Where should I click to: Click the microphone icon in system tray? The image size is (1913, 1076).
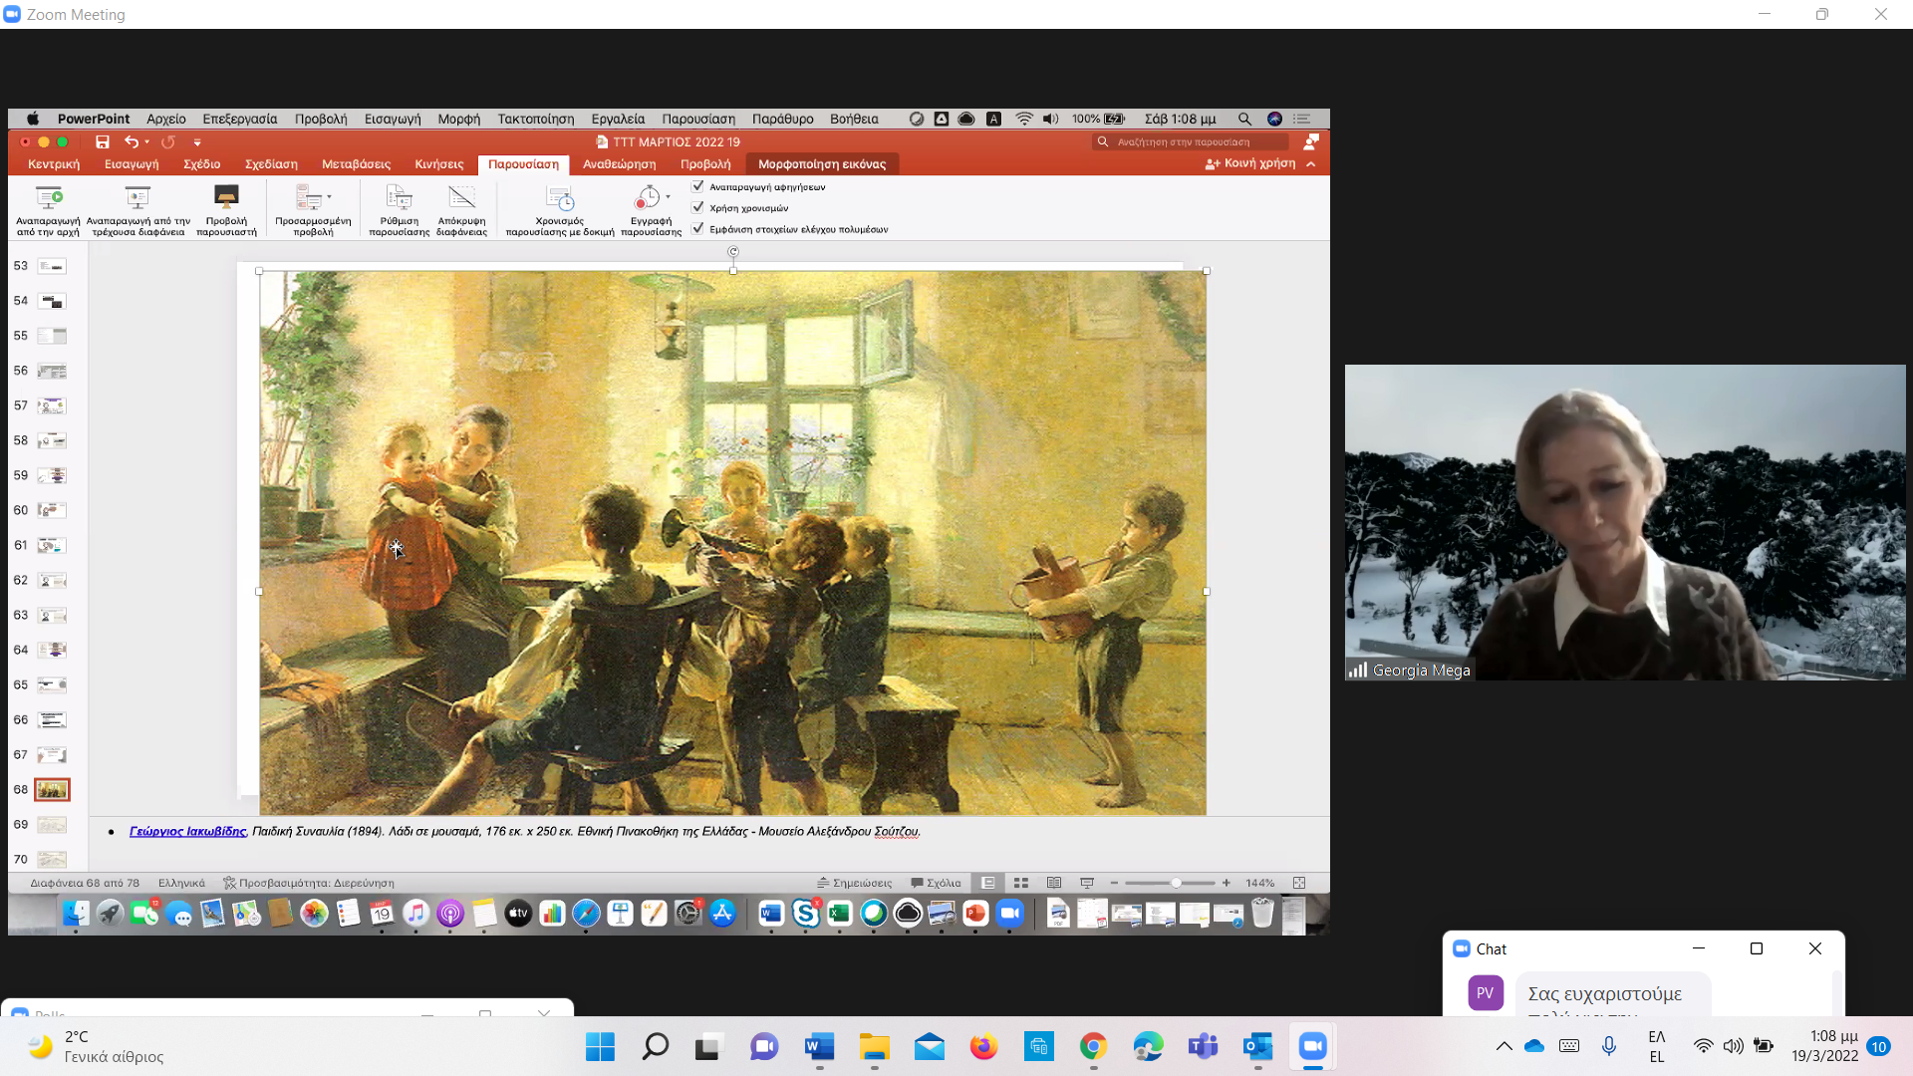pos(1608,1046)
